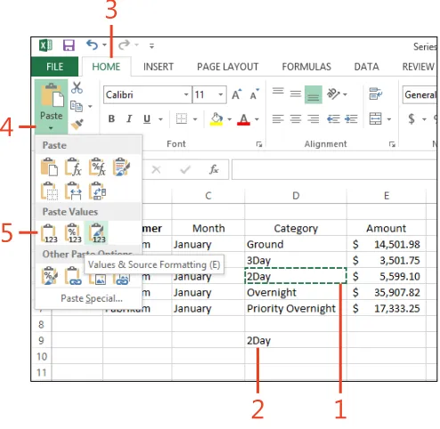Open the Fill Color dropdown arrow
Screen dimensions: 440x429
pyautogui.click(x=230, y=119)
